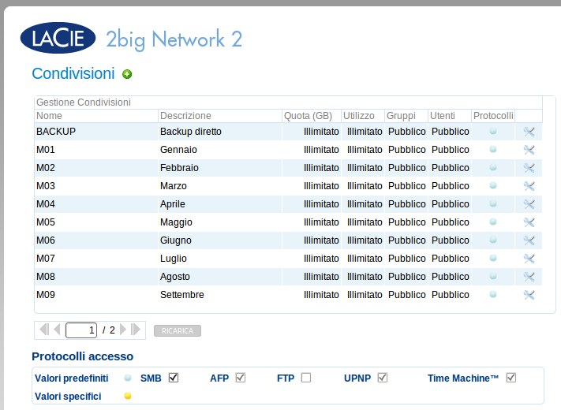
Task: Jump to last page arrow
Action: [136, 330]
